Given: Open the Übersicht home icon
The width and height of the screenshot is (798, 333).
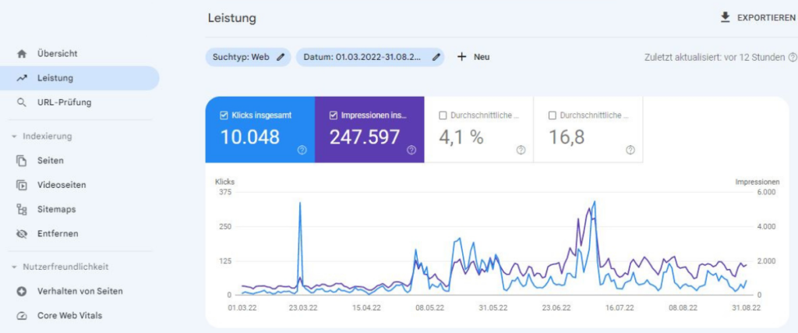Looking at the screenshot, I should 21,54.
